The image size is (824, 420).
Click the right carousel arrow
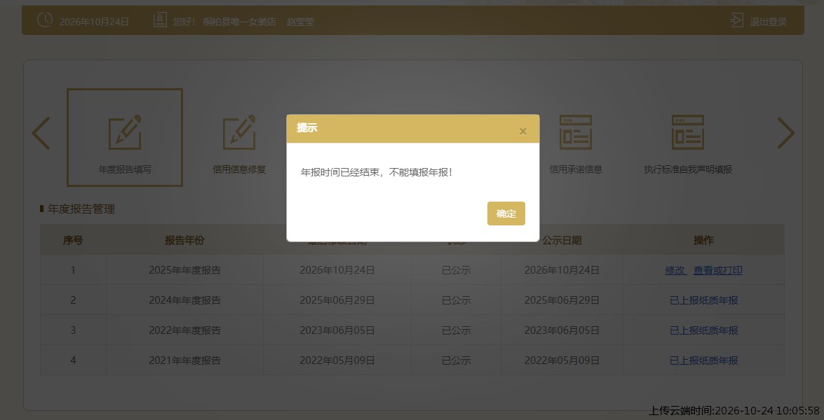tap(785, 133)
